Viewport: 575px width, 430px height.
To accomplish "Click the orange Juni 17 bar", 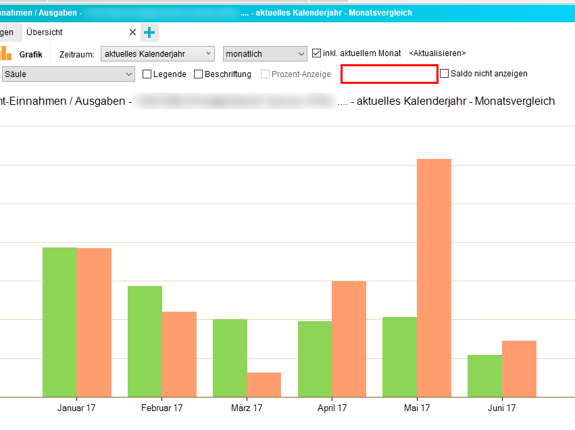I will (x=520, y=369).
